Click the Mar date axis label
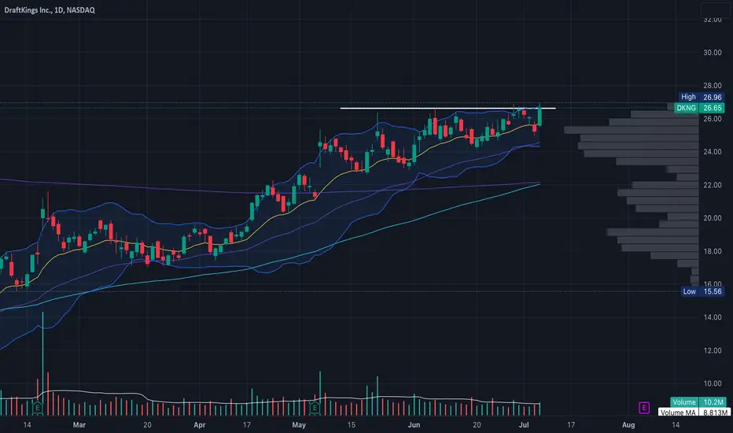 pos(79,425)
